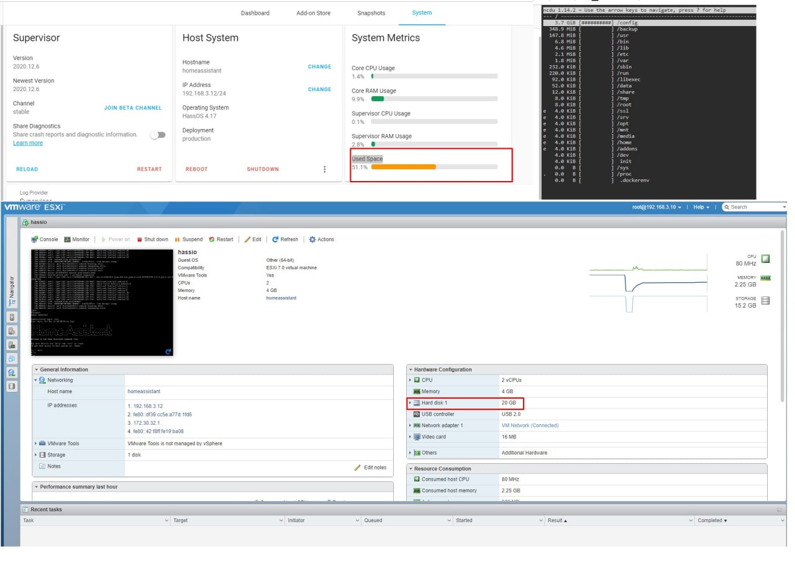Click CHANGE next to Hostname
Viewport: 795px width, 573px height.
point(320,67)
